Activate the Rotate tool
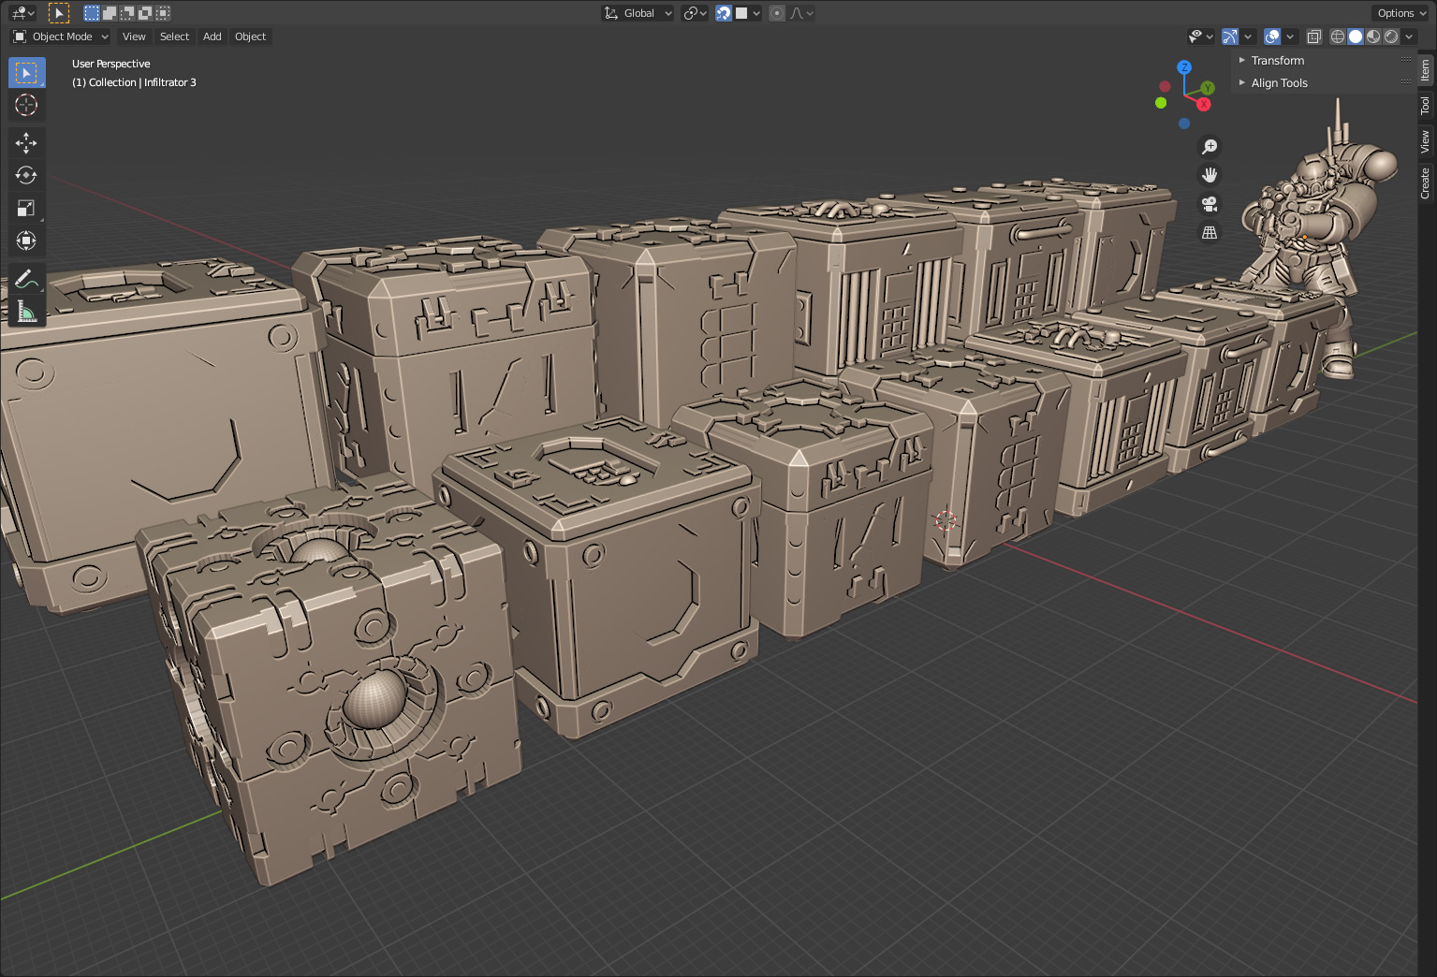The image size is (1437, 977). pyautogui.click(x=26, y=175)
